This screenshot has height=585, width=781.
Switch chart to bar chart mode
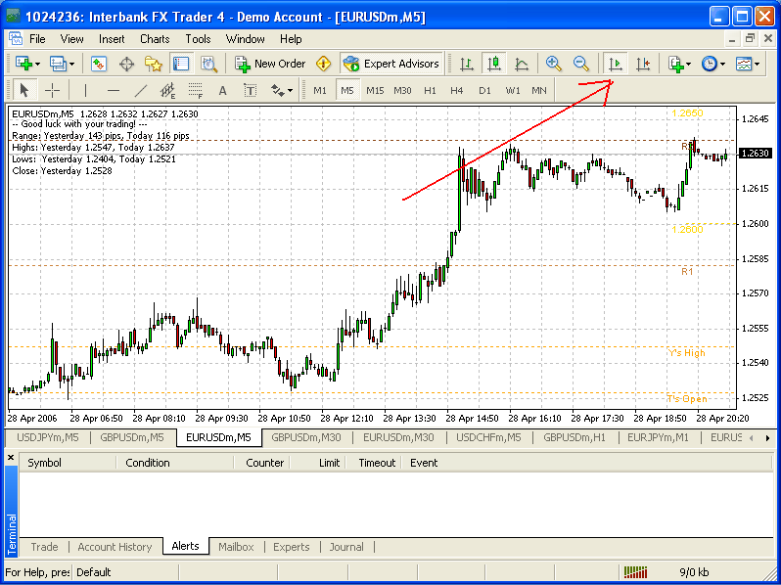467,64
